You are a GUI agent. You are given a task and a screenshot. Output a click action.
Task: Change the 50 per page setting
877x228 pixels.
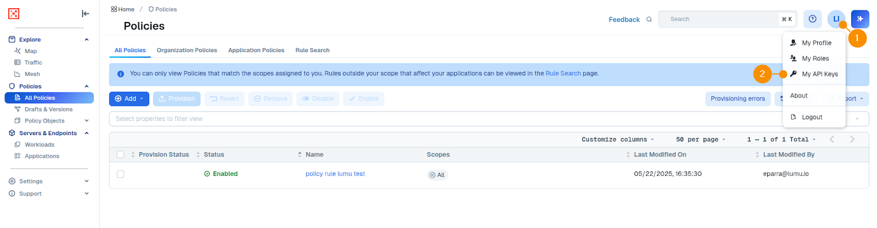700,140
